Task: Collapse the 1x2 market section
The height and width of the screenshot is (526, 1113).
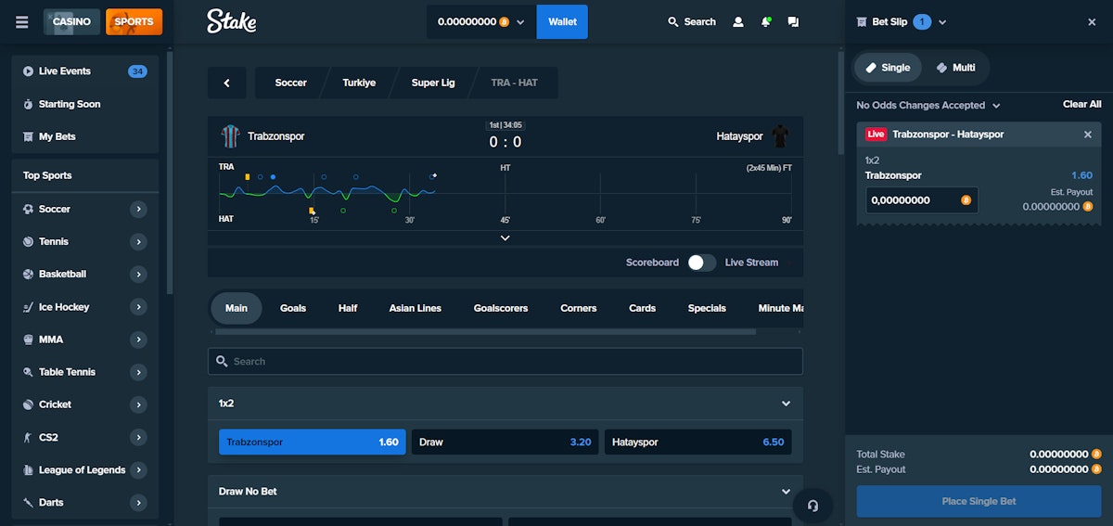Action: point(786,404)
